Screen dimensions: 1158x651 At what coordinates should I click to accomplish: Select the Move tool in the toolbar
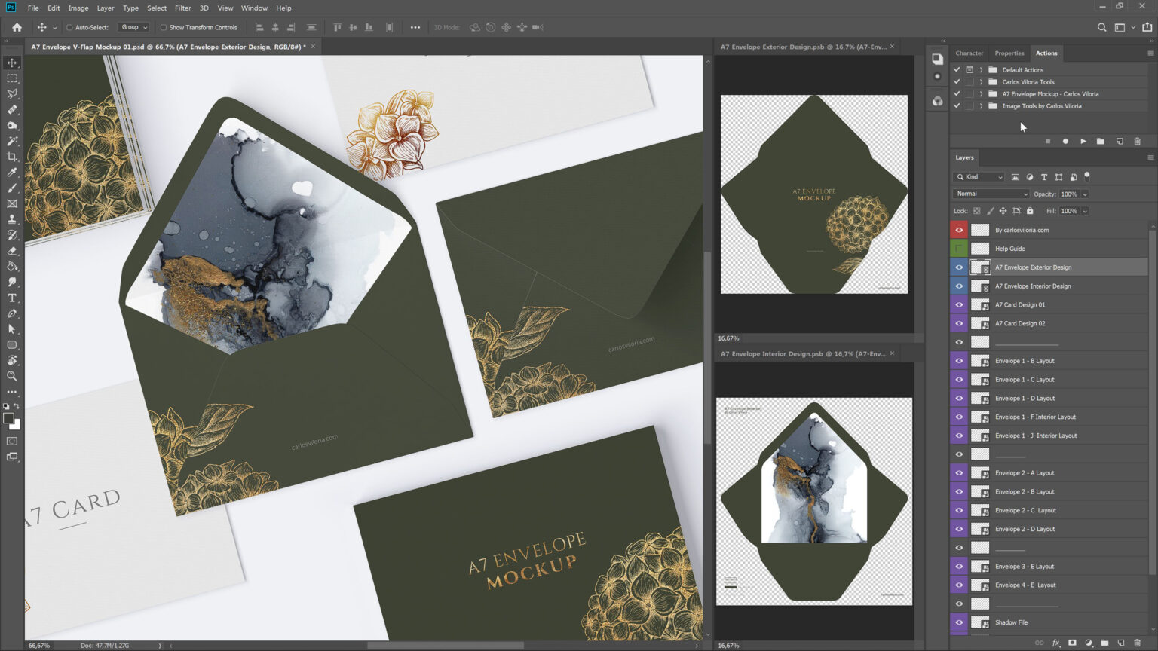pyautogui.click(x=11, y=63)
